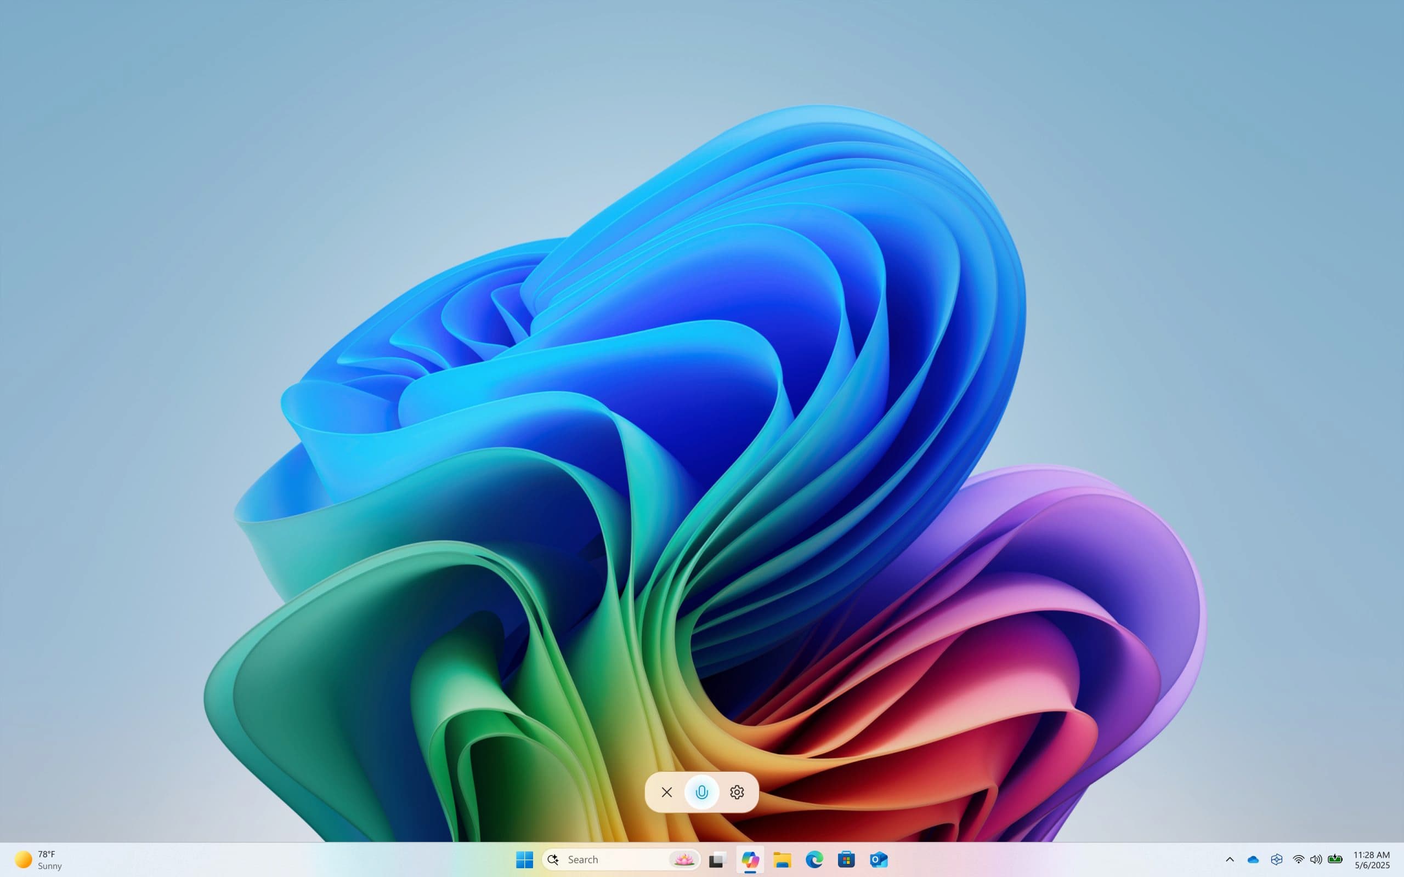Close the voice input toolbar
The width and height of the screenshot is (1404, 877).
pyautogui.click(x=666, y=792)
